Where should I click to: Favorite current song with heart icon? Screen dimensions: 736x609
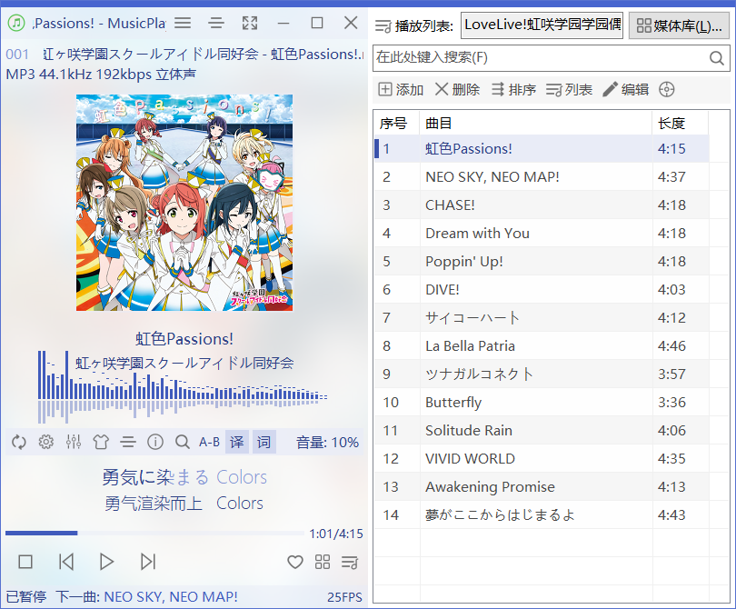(295, 563)
